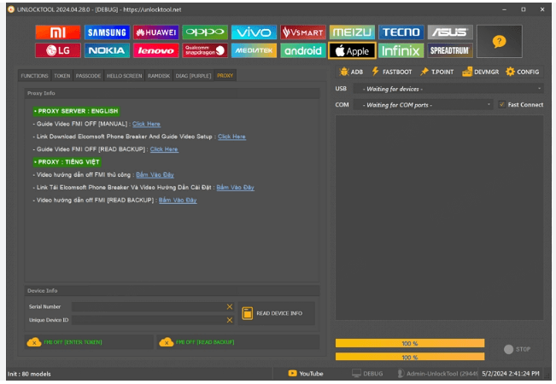The height and width of the screenshot is (384, 556).
Task: Open Vietnamese FMI thủ công video link
Action: (x=155, y=175)
